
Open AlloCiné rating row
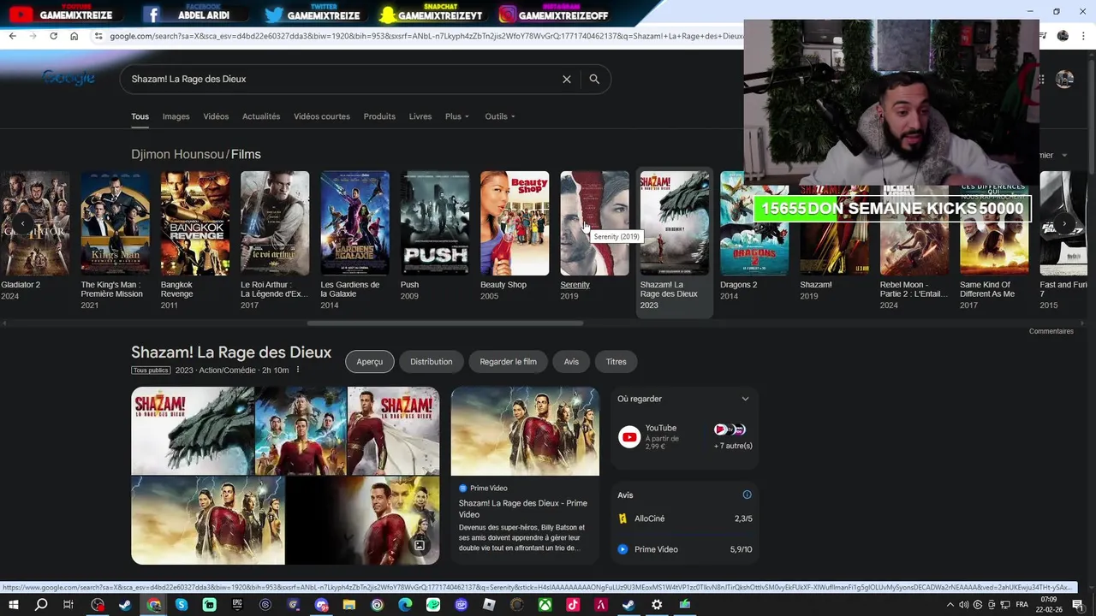pyautogui.click(x=685, y=518)
